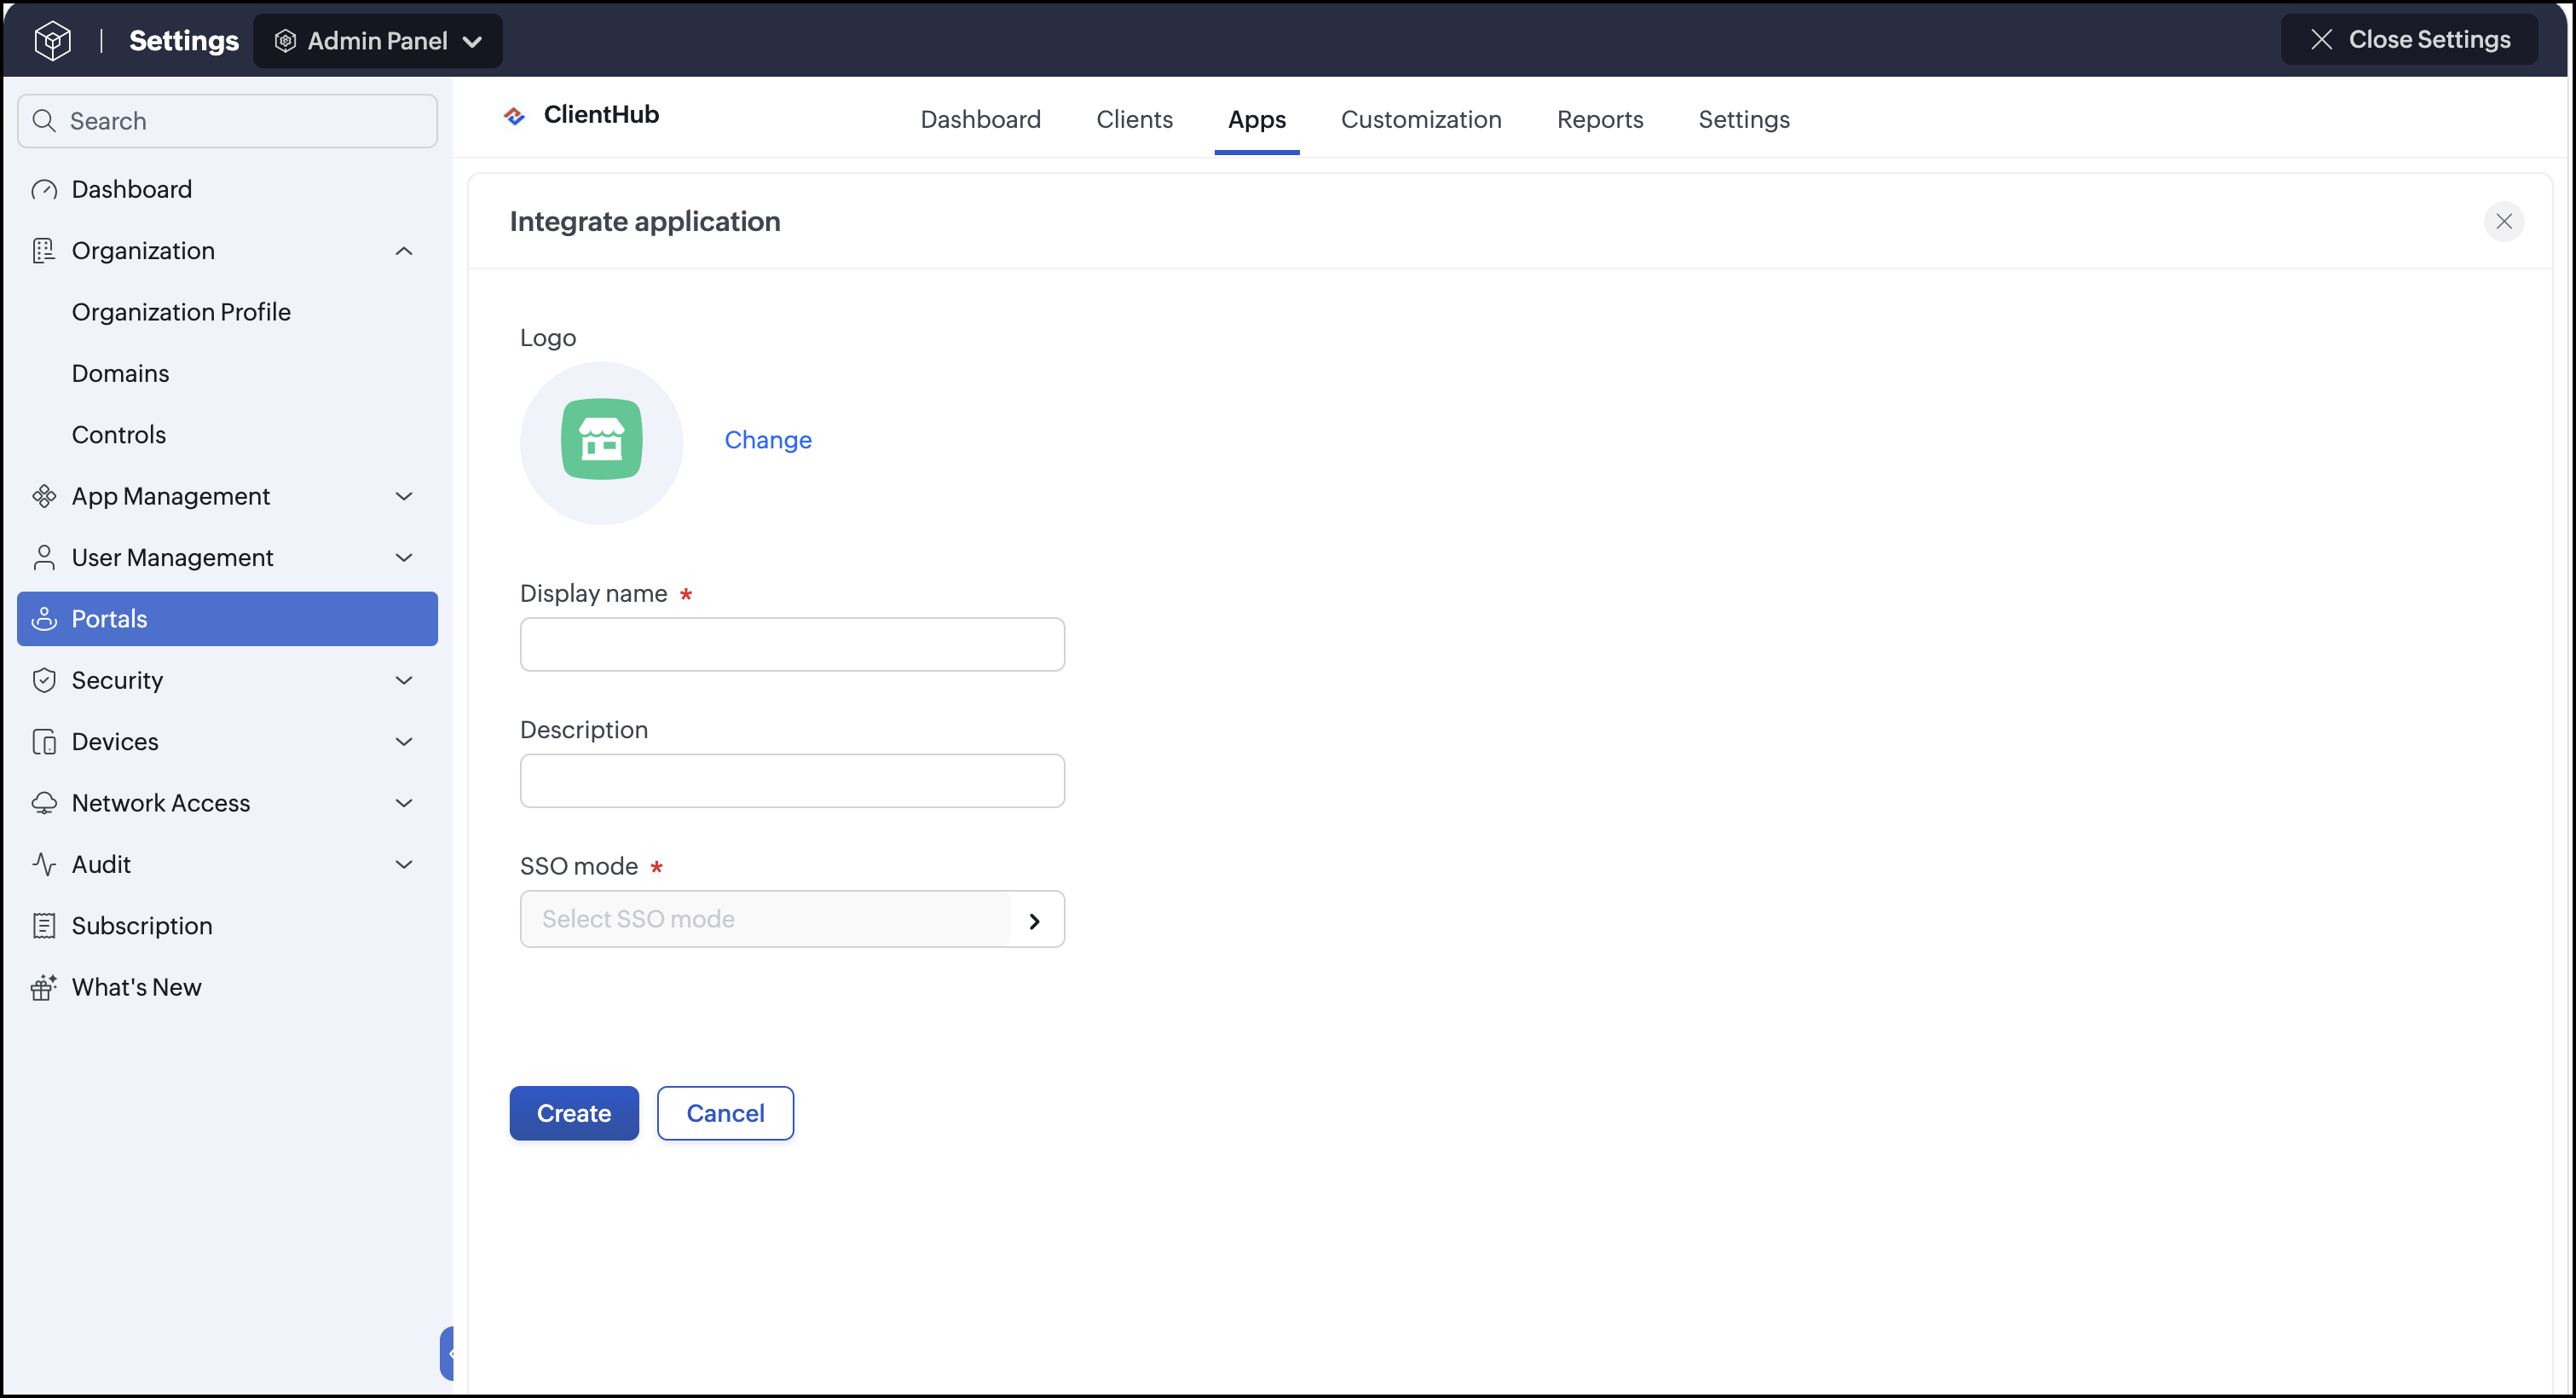This screenshot has height=1398, width=2576.
Task: Click the Audit activity icon
Action: tap(44, 865)
